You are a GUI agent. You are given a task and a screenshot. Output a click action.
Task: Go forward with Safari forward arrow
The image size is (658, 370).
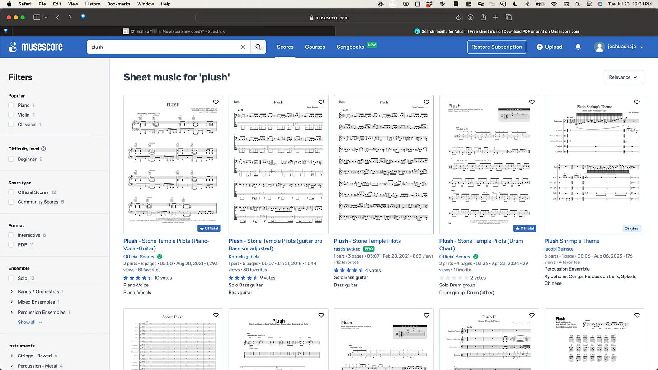[70, 18]
